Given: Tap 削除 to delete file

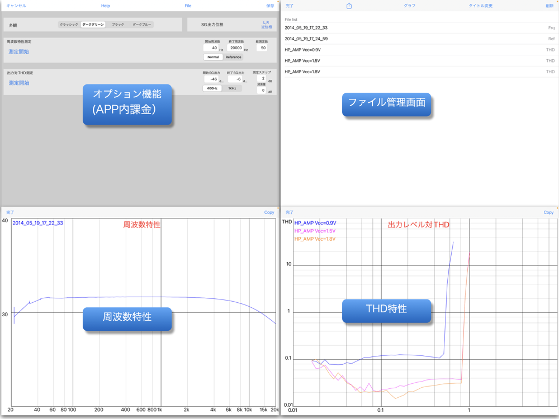Looking at the screenshot, I should (549, 6).
